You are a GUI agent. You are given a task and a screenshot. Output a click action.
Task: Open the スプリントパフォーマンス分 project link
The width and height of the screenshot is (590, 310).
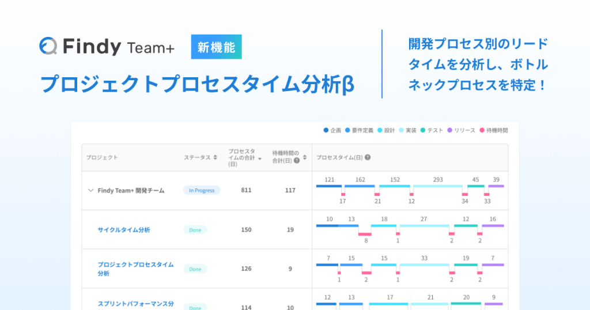click(x=136, y=304)
